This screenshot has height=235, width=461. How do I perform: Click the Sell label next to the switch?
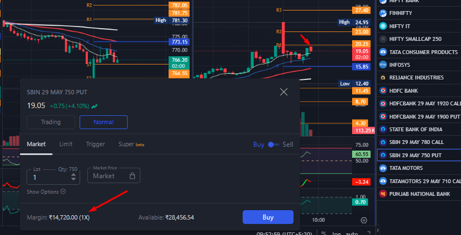288,145
